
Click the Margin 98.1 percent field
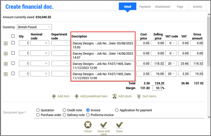[x=157, y=88]
